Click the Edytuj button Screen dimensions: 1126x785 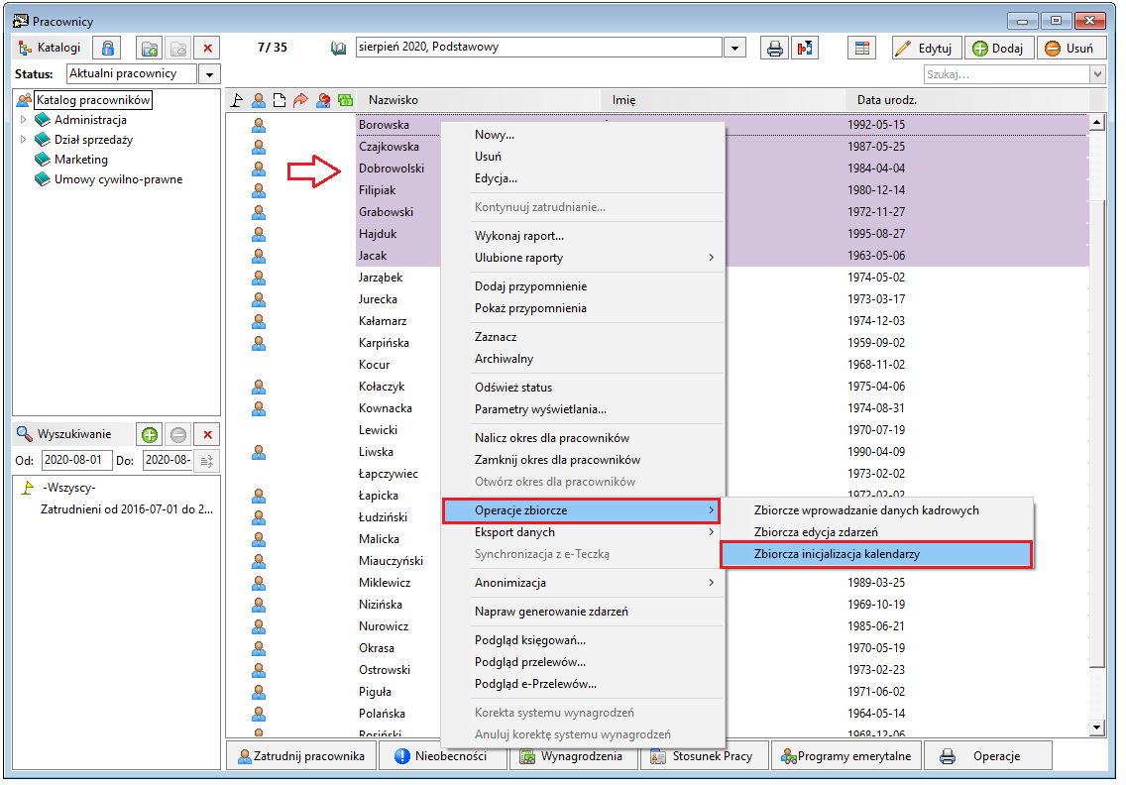[x=927, y=49]
